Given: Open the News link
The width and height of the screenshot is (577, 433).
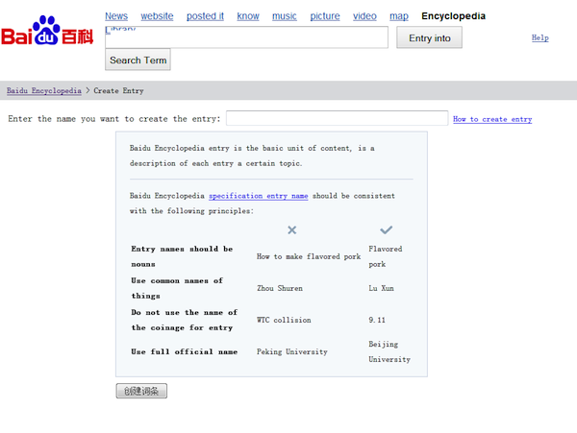Looking at the screenshot, I should pyautogui.click(x=116, y=16).
